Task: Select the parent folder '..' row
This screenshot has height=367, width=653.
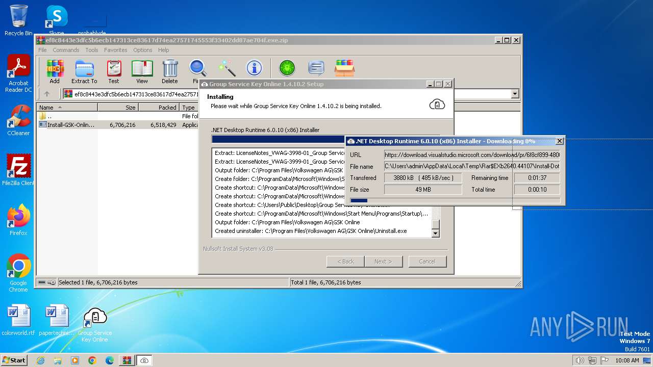Action: (118, 116)
